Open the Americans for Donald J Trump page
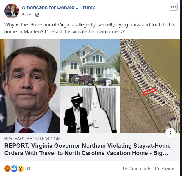Viewport: 182px width, 176px height. coord(59,8)
